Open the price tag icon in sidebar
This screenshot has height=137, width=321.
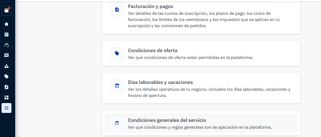point(7,77)
